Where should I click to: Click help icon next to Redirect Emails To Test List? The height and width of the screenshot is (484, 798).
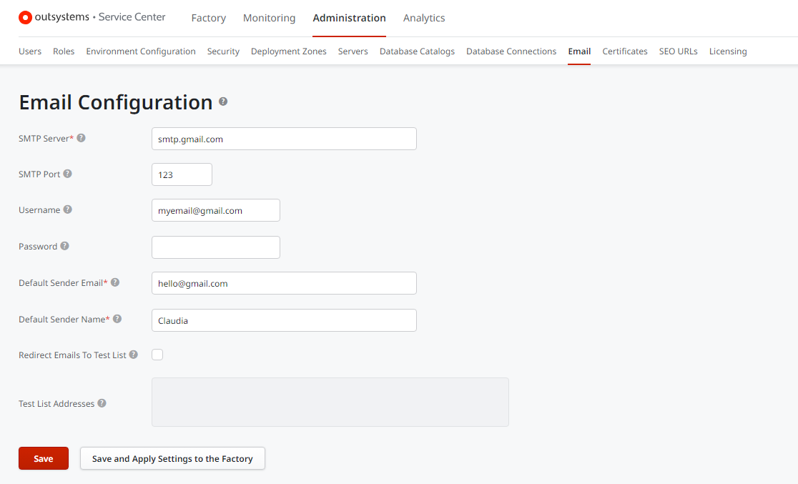tap(133, 355)
